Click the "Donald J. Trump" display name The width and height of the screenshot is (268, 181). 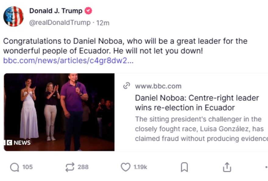(56, 11)
